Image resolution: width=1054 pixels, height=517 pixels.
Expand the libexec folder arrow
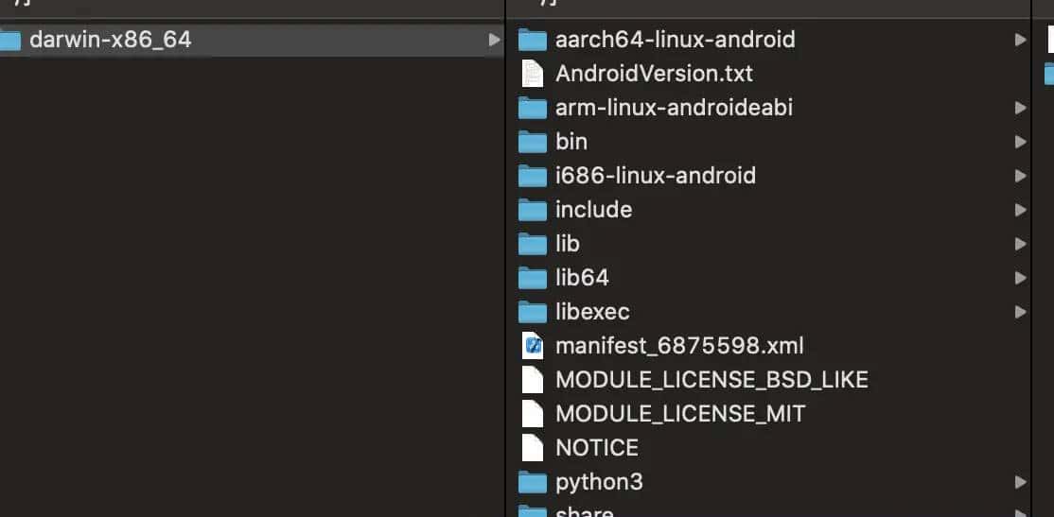point(1020,313)
